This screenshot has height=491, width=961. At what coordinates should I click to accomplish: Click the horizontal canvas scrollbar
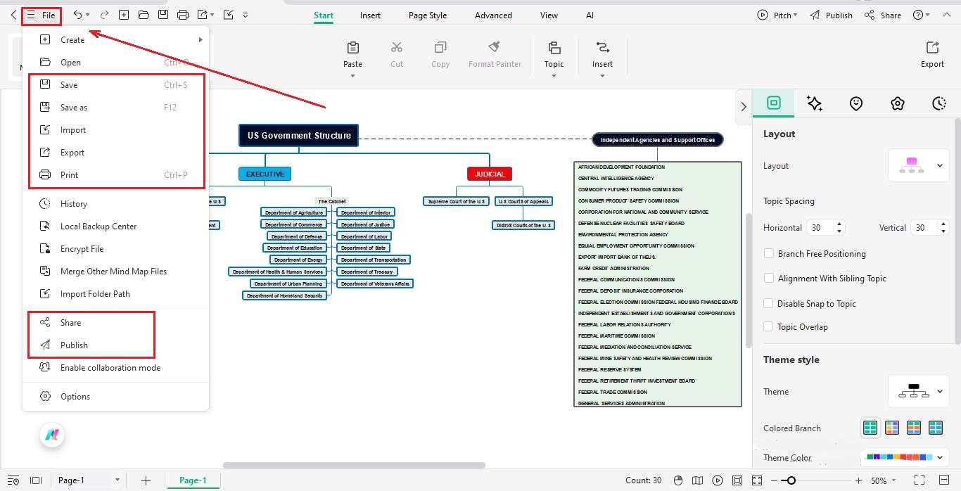pyautogui.click(x=354, y=465)
